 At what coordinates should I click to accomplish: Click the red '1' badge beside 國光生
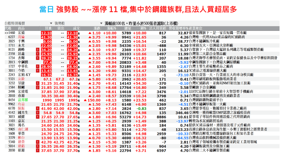pos(37,113)
